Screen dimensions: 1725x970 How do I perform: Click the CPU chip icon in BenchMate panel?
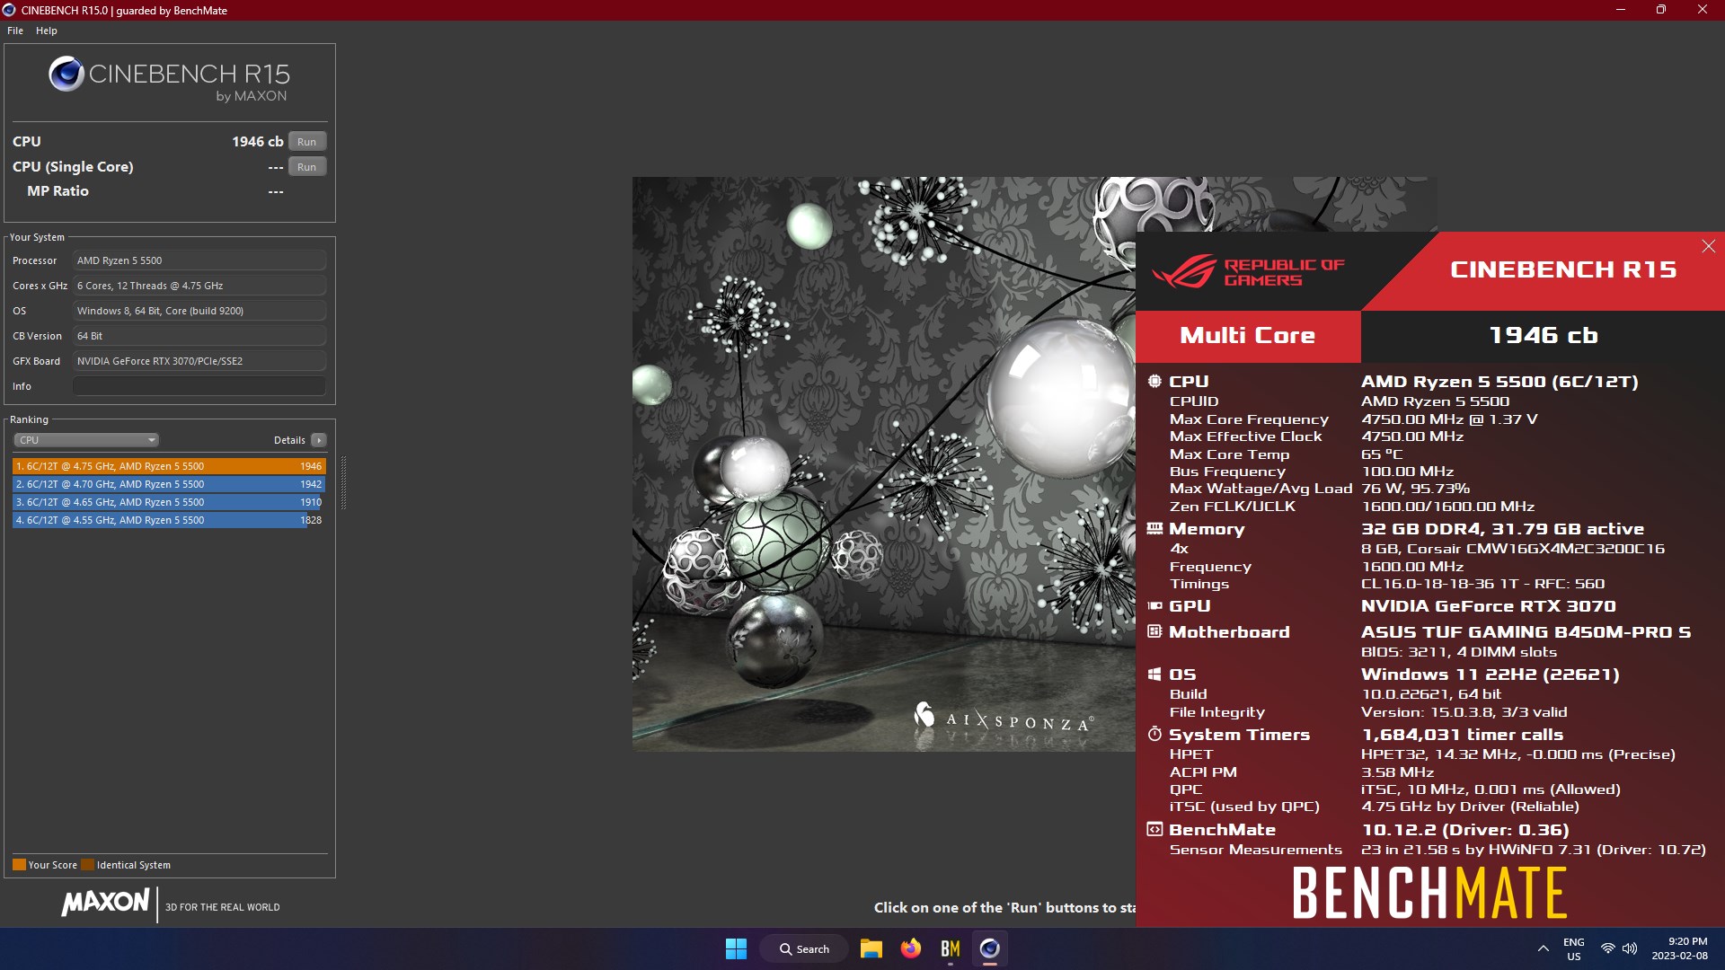click(x=1154, y=381)
